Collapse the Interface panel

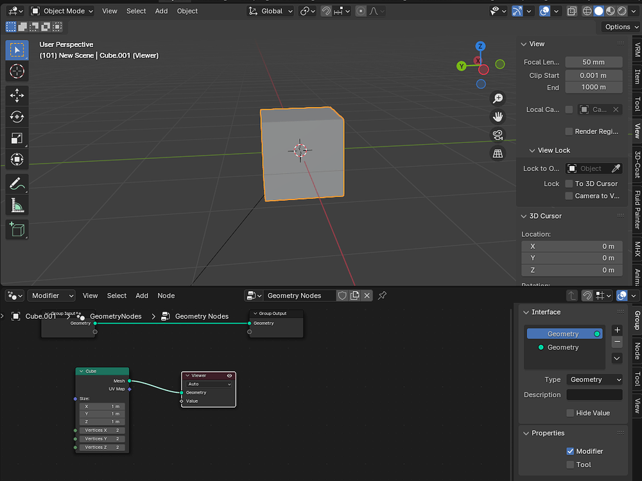[x=526, y=312]
